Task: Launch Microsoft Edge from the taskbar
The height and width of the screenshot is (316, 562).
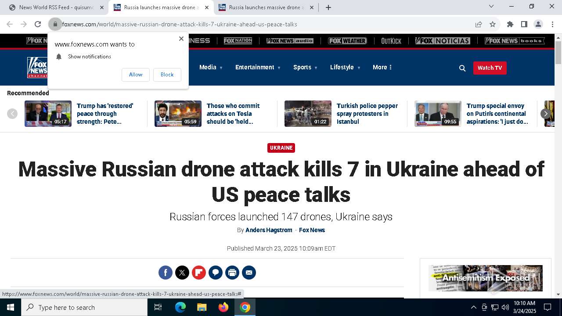Action: [x=180, y=307]
